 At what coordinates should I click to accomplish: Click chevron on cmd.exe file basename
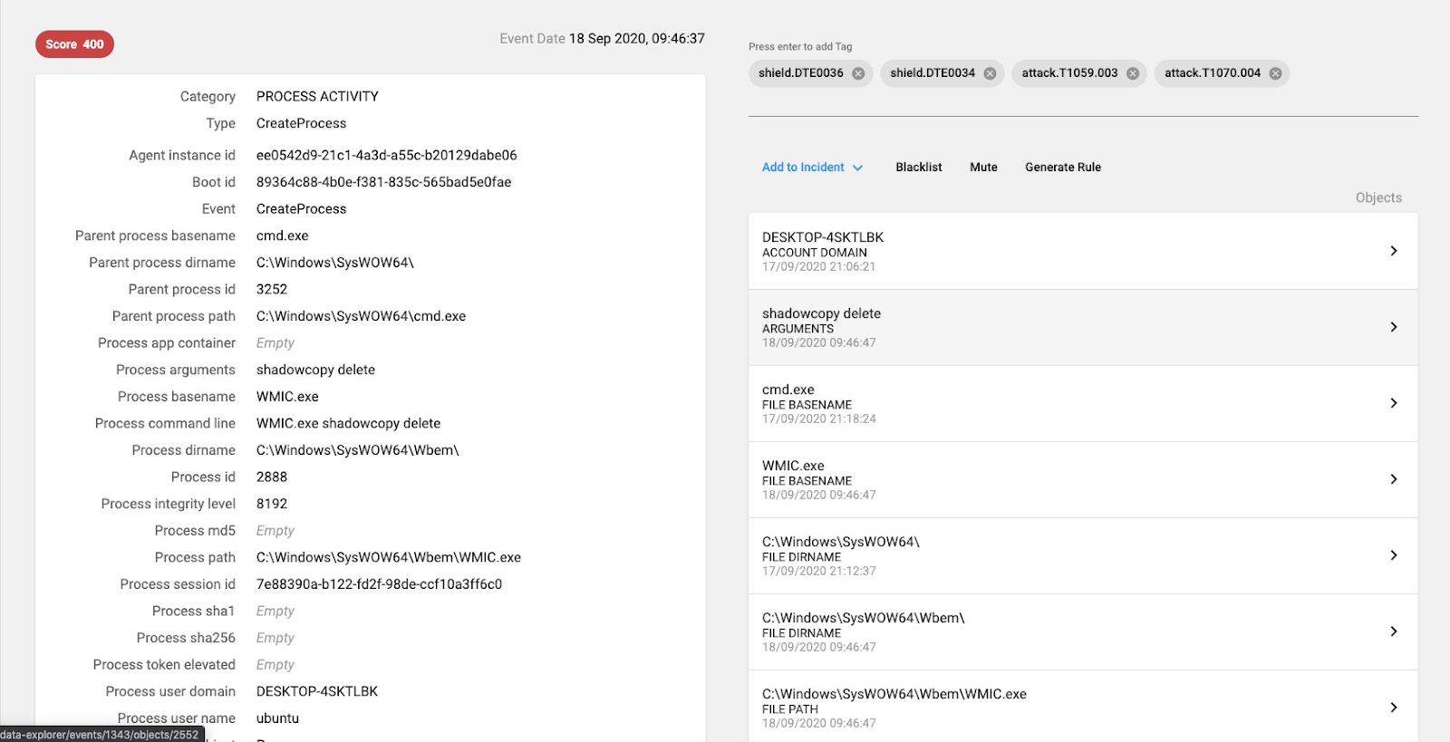pyautogui.click(x=1393, y=403)
